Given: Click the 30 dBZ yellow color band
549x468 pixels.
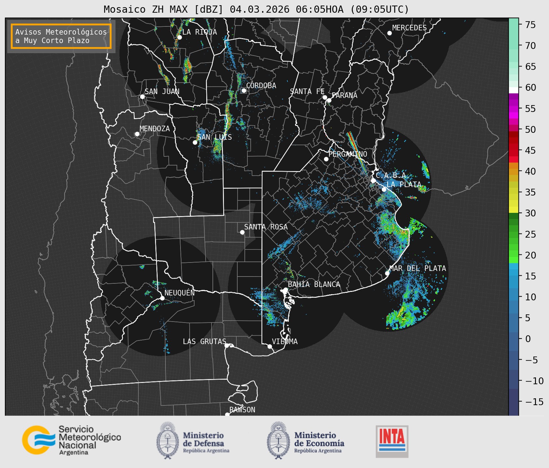Looking at the screenshot, I should coord(514,210).
